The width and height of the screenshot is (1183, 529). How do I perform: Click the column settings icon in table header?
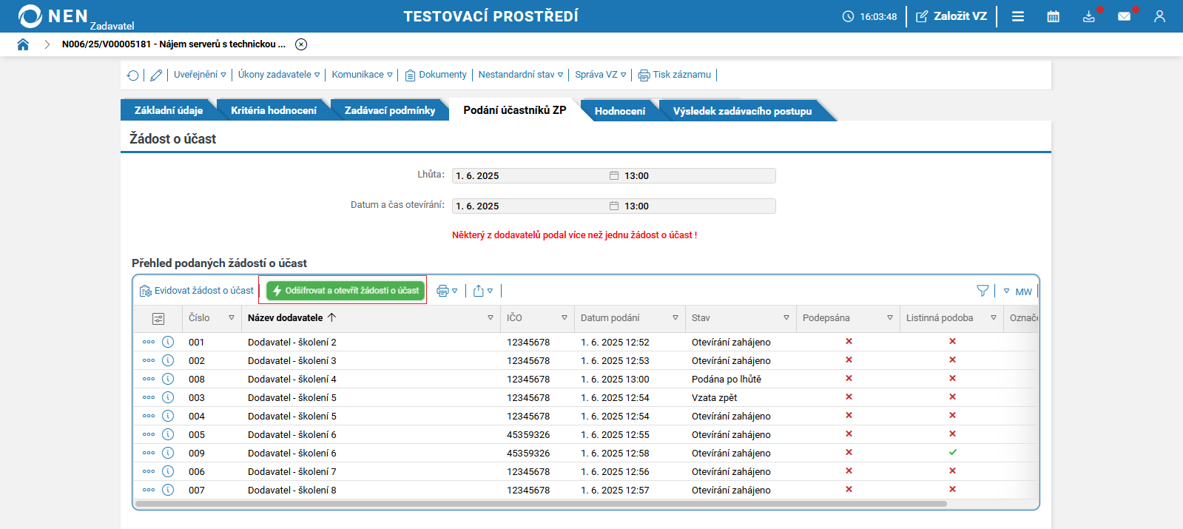coord(158,318)
